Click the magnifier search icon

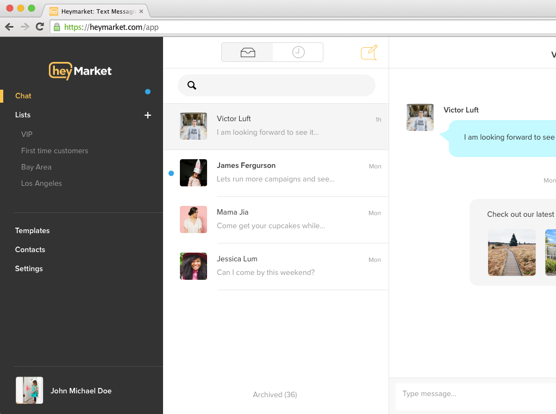(192, 85)
